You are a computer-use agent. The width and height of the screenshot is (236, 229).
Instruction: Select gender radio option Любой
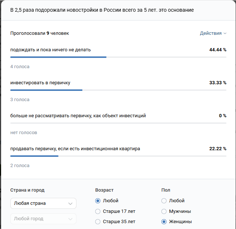point(164,201)
